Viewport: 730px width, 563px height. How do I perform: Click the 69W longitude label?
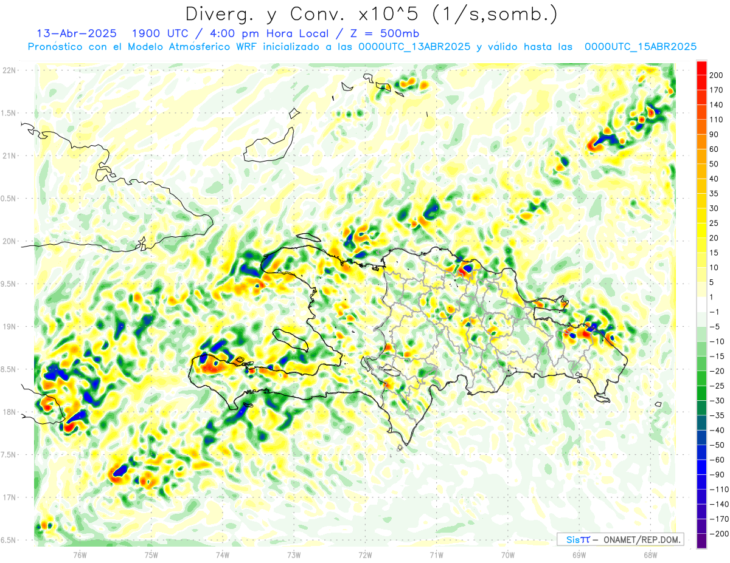pyautogui.click(x=579, y=554)
